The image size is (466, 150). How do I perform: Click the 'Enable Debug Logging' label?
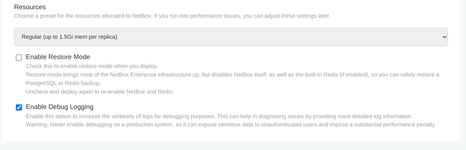(x=60, y=107)
